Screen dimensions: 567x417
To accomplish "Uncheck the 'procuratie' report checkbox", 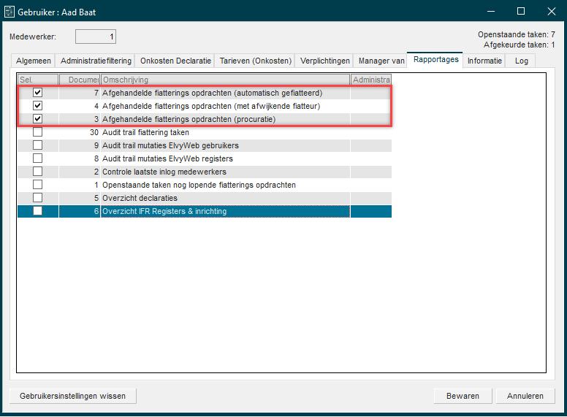I will (38, 119).
